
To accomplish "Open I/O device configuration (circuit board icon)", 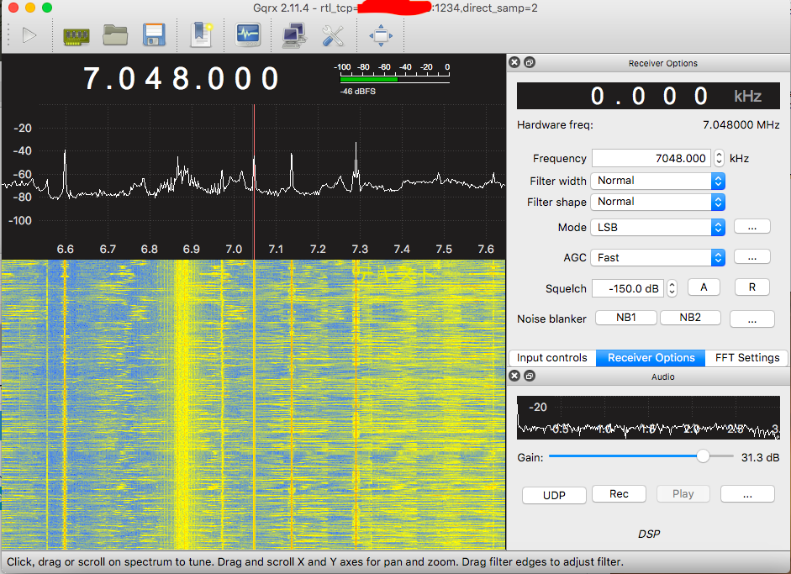I will coord(76,36).
